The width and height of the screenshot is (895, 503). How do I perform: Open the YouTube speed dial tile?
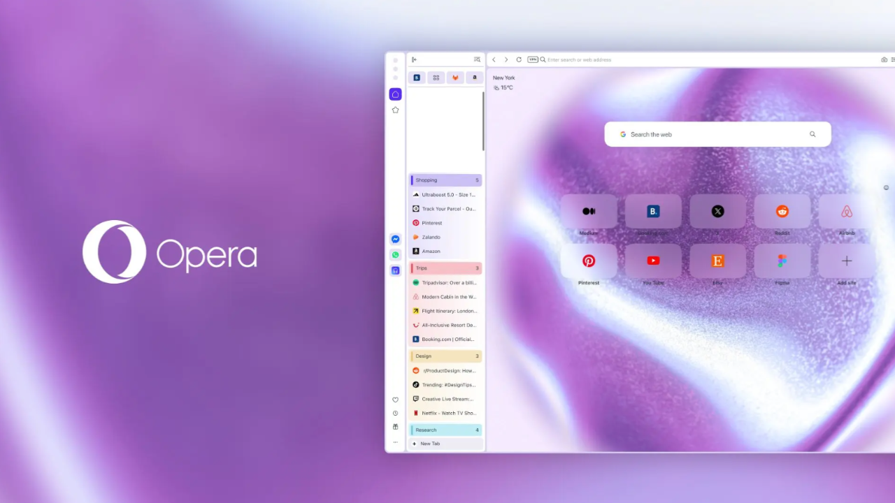pyautogui.click(x=653, y=261)
